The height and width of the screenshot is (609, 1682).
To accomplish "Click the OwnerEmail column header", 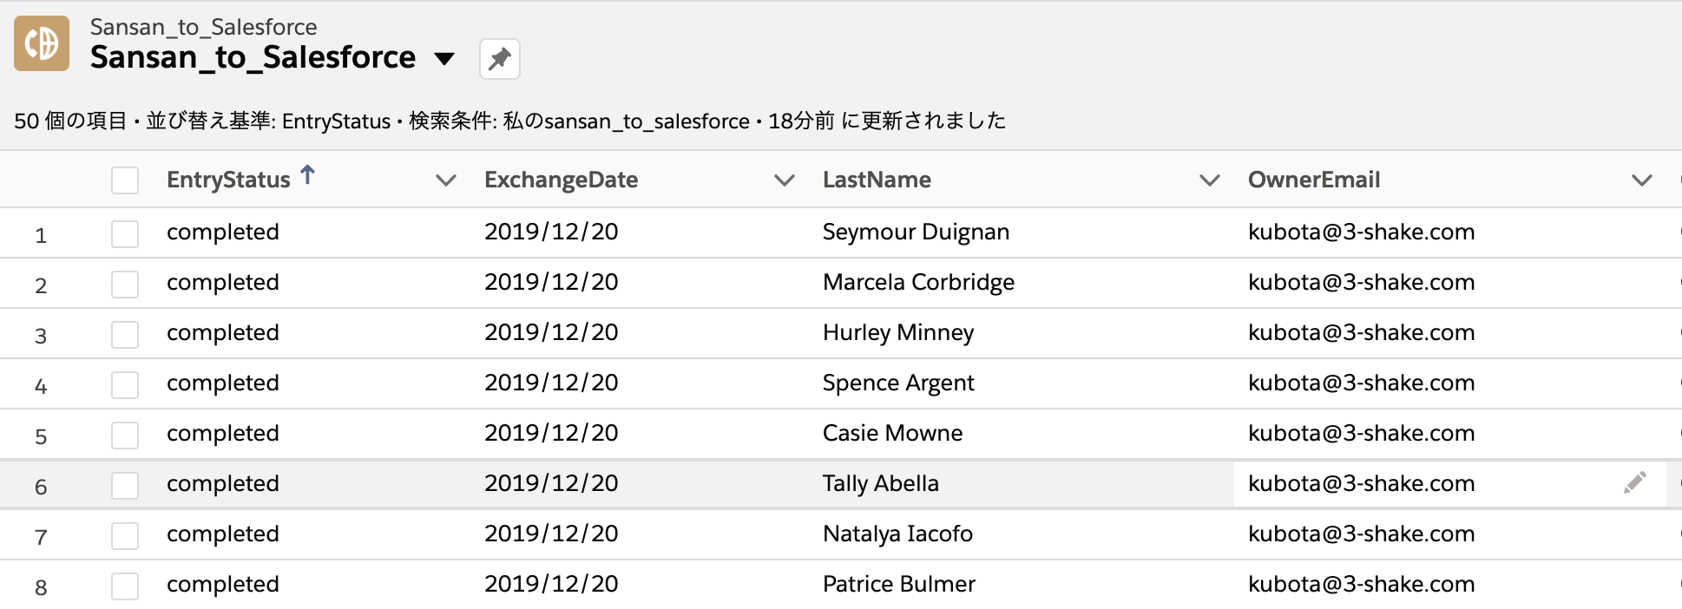I will [1313, 180].
